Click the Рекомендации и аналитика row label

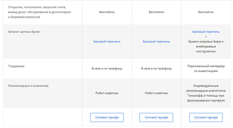click(x=28, y=86)
